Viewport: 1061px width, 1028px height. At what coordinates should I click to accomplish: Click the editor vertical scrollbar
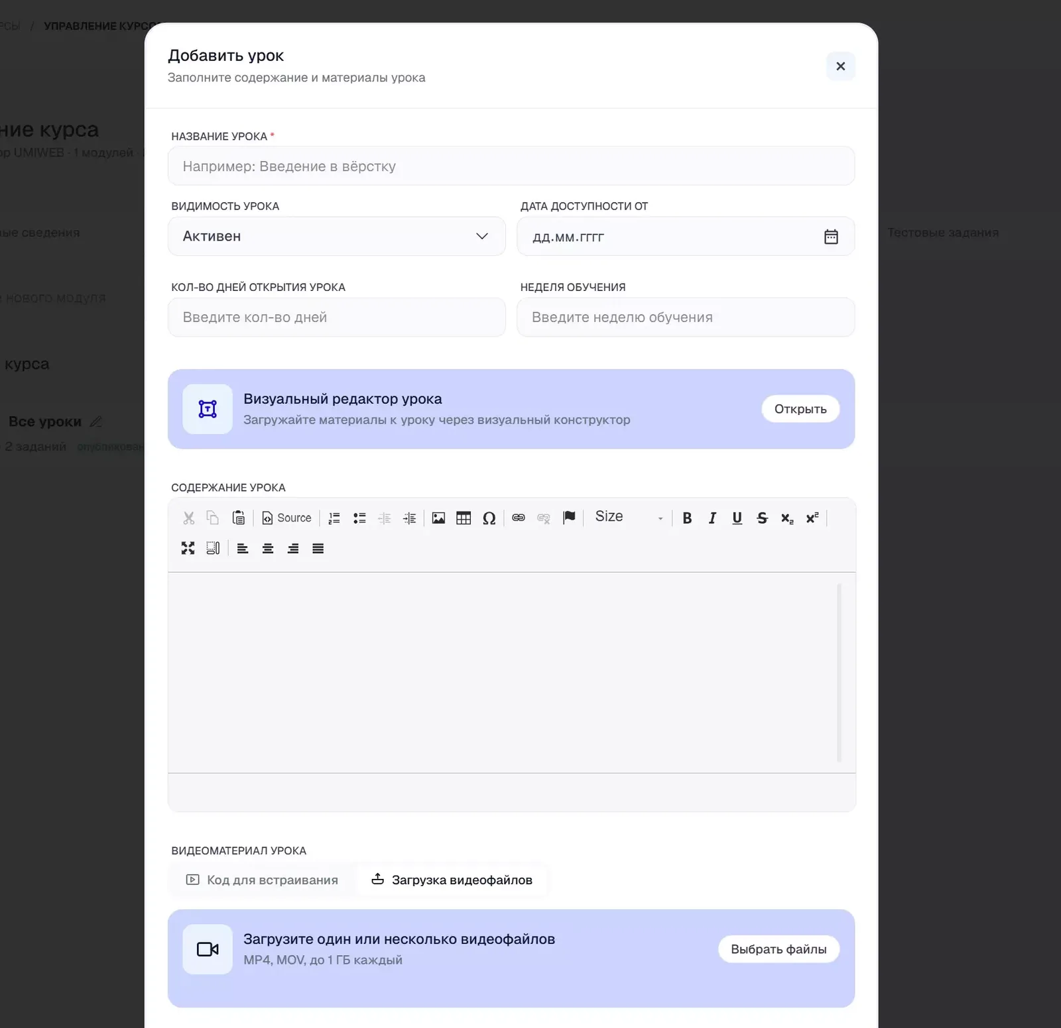tap(840, 672)
